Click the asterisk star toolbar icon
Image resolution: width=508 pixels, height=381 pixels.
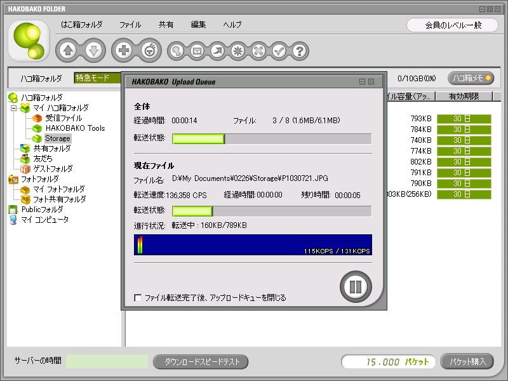click(x=238, y=51)
